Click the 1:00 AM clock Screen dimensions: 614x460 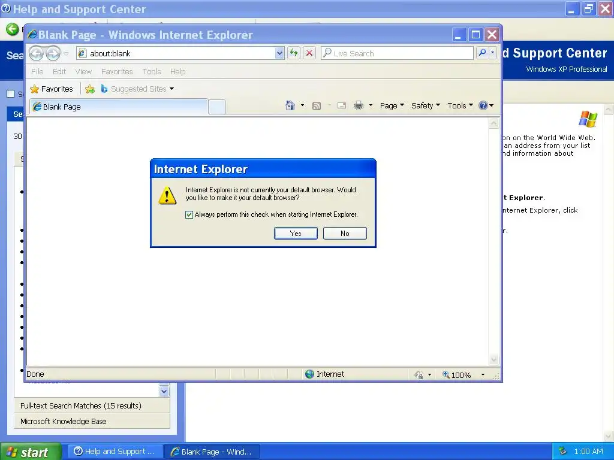(588, 452)
